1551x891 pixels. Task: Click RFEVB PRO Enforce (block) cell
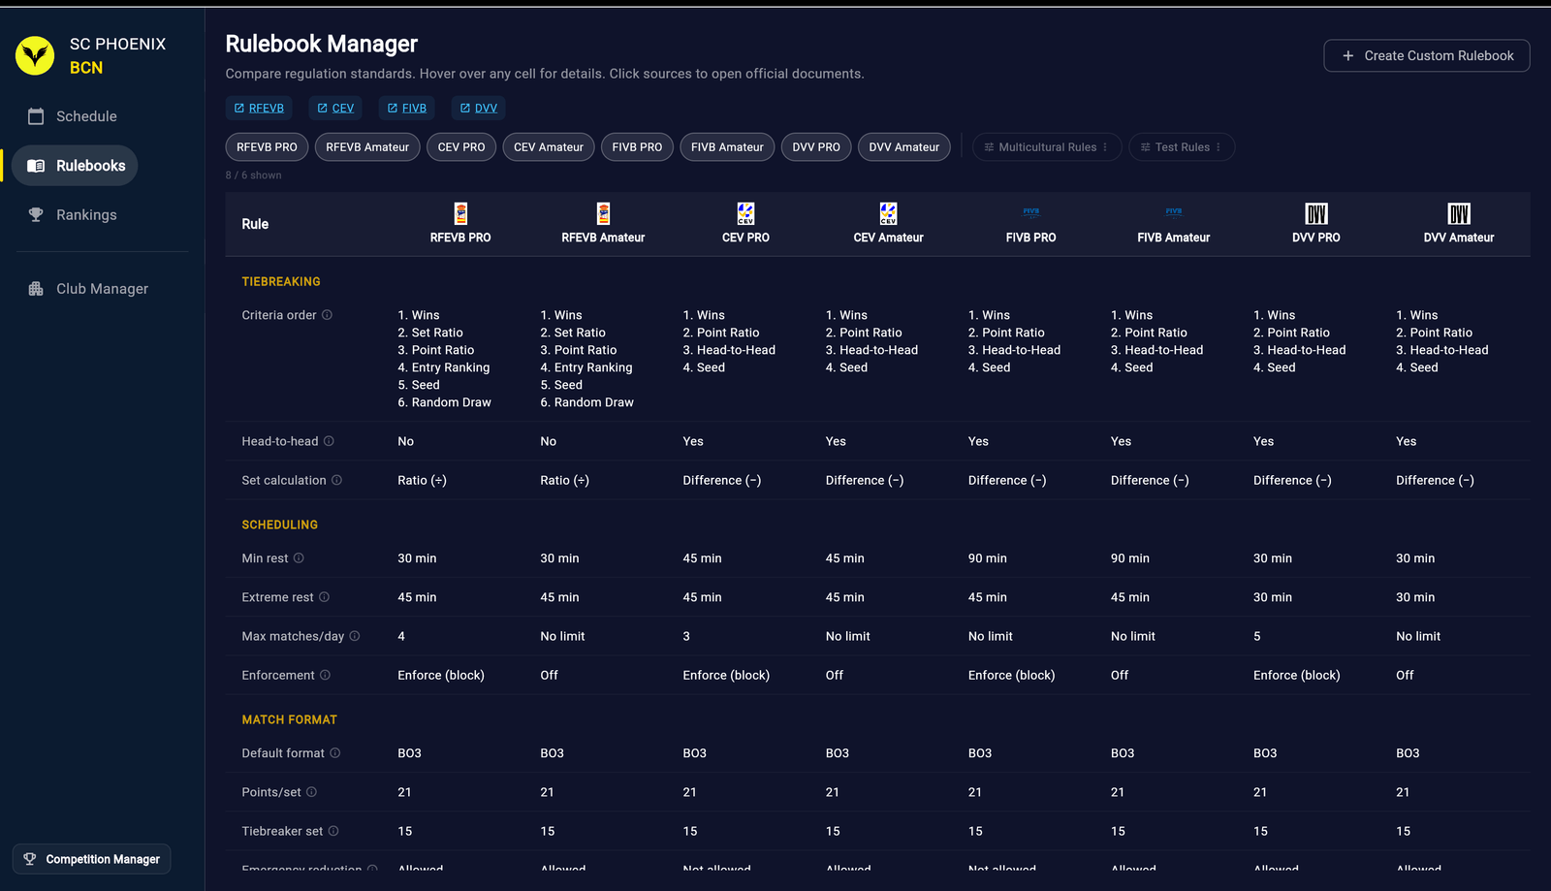click(441, 675)
